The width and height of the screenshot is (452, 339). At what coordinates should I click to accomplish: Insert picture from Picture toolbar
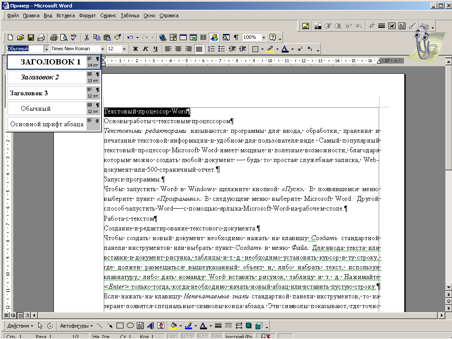click(305, 26)
